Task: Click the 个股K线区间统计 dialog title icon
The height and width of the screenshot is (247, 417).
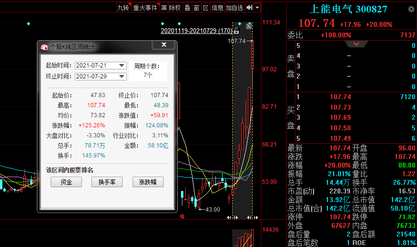Action: click(44, 47)
